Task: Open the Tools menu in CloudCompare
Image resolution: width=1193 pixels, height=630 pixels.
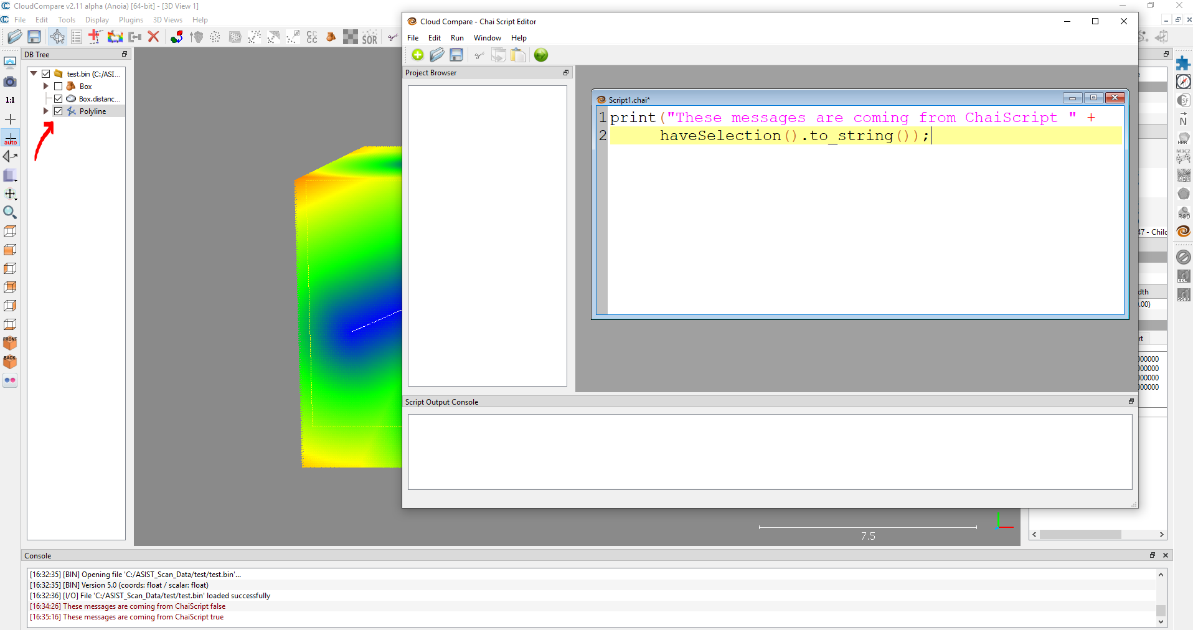Action: 67,20
